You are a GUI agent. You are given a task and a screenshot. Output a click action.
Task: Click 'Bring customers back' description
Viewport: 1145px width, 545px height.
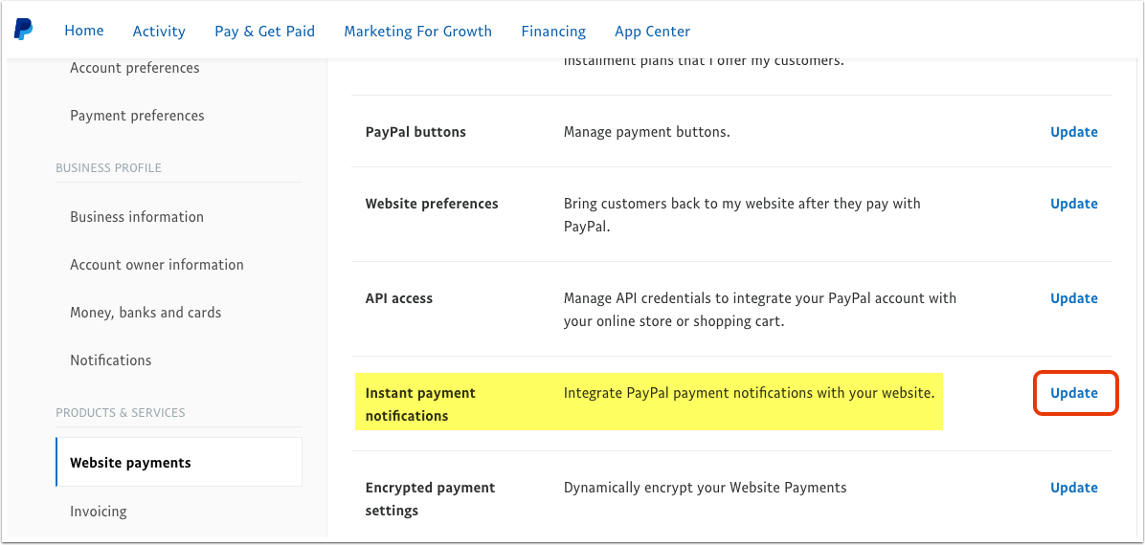[742, 214]
